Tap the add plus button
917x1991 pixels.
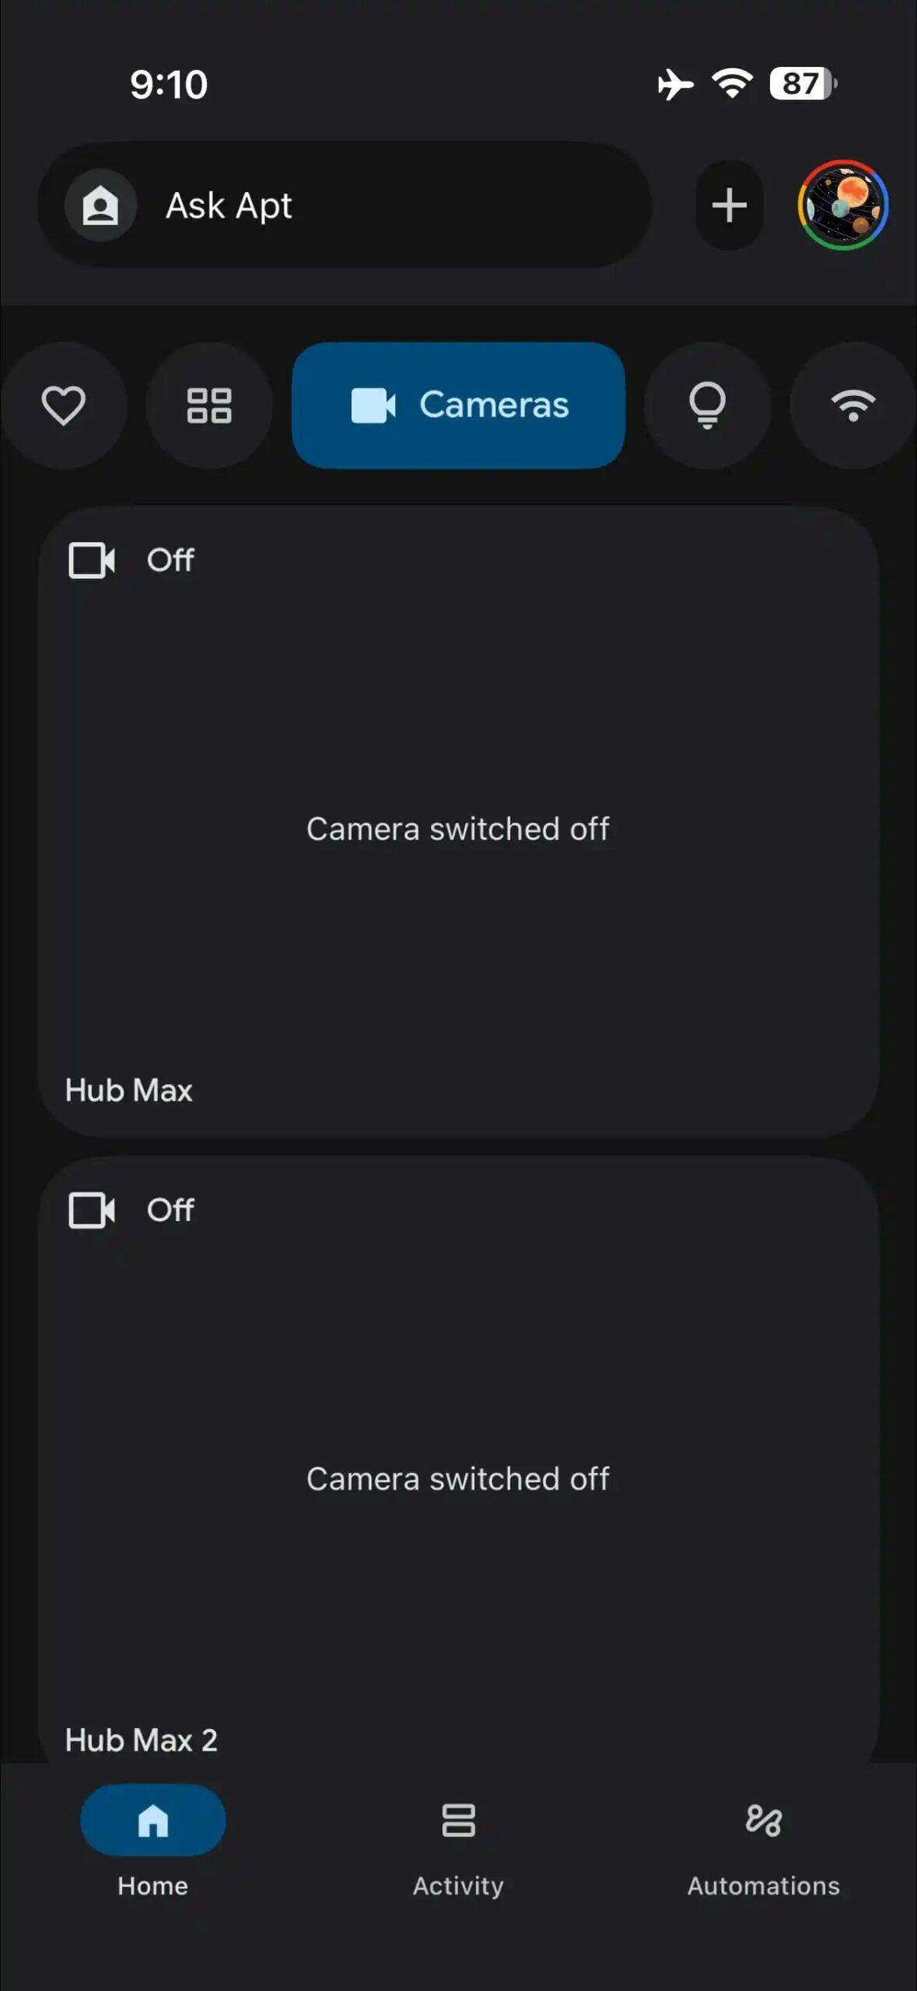(729, 205)
